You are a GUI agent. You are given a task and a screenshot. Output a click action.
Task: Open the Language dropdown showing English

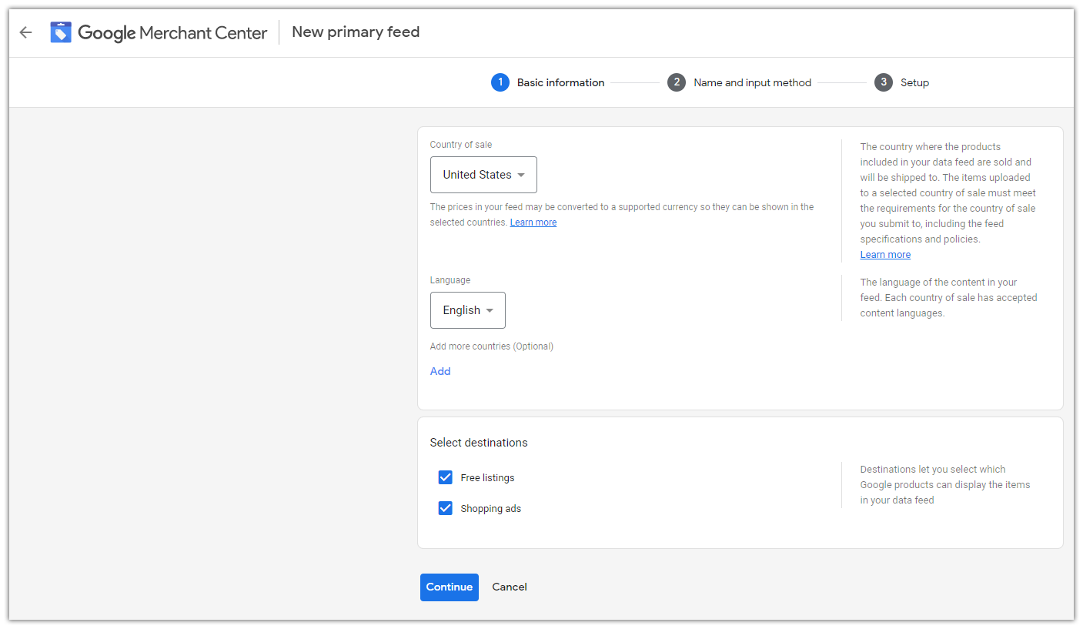[468, 310]
